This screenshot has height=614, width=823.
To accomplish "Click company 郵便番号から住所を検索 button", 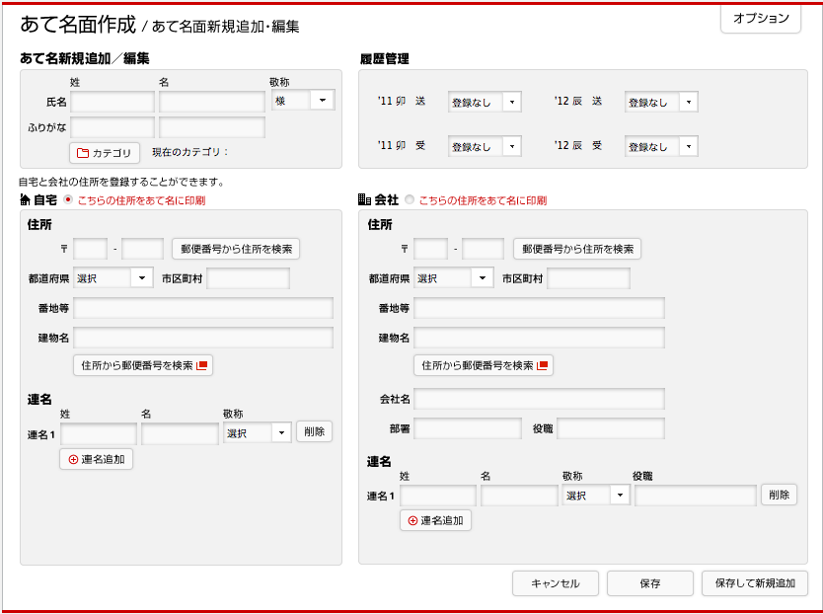I will (x=577, y=249).
